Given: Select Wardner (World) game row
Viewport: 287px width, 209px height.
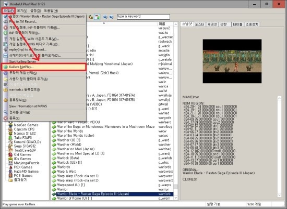Looking at the screenshot, I should pos(112,145).
